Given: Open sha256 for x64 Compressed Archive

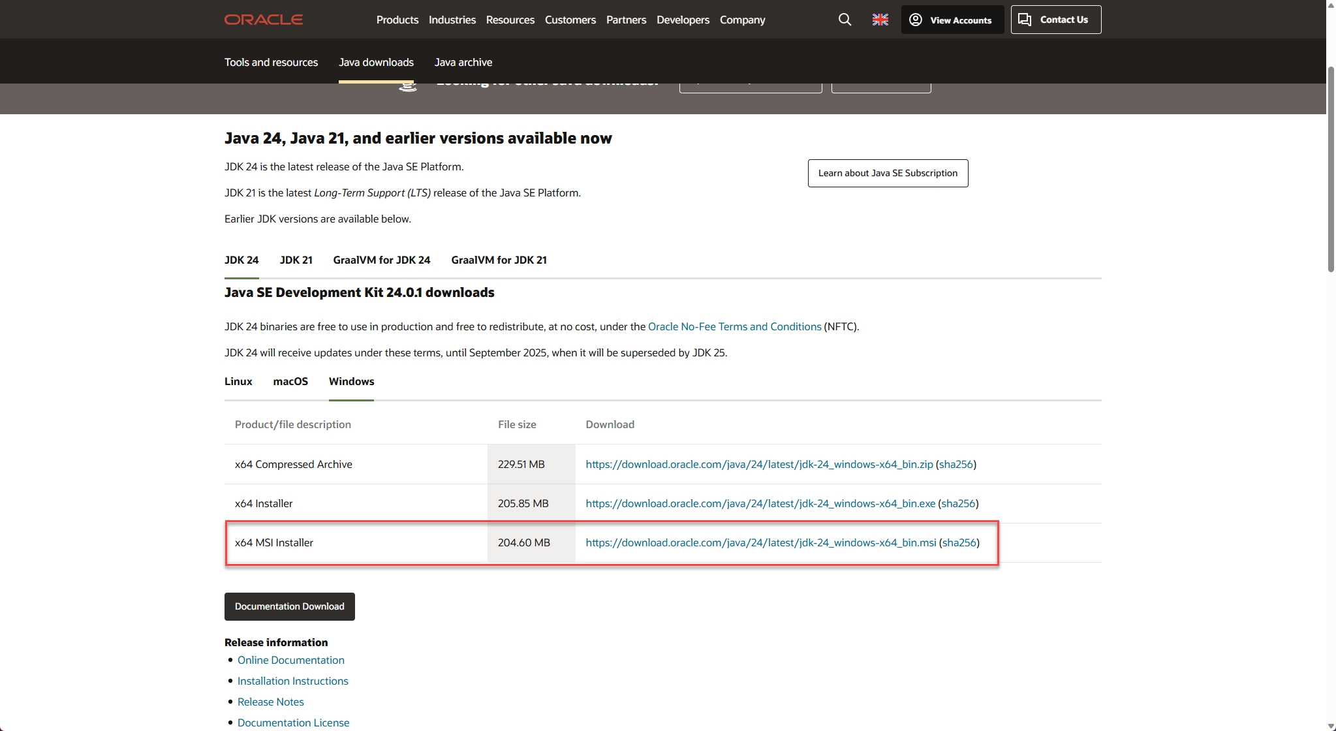Looking at the screenshot, I should [955, 464].
